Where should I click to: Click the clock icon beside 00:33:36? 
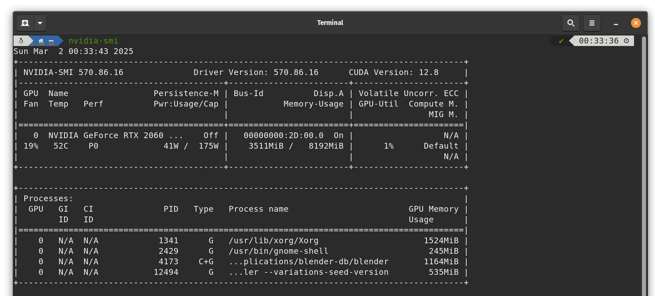tap(626, 41)
